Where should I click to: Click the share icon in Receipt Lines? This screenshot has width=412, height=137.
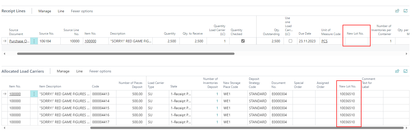[397, 11]
